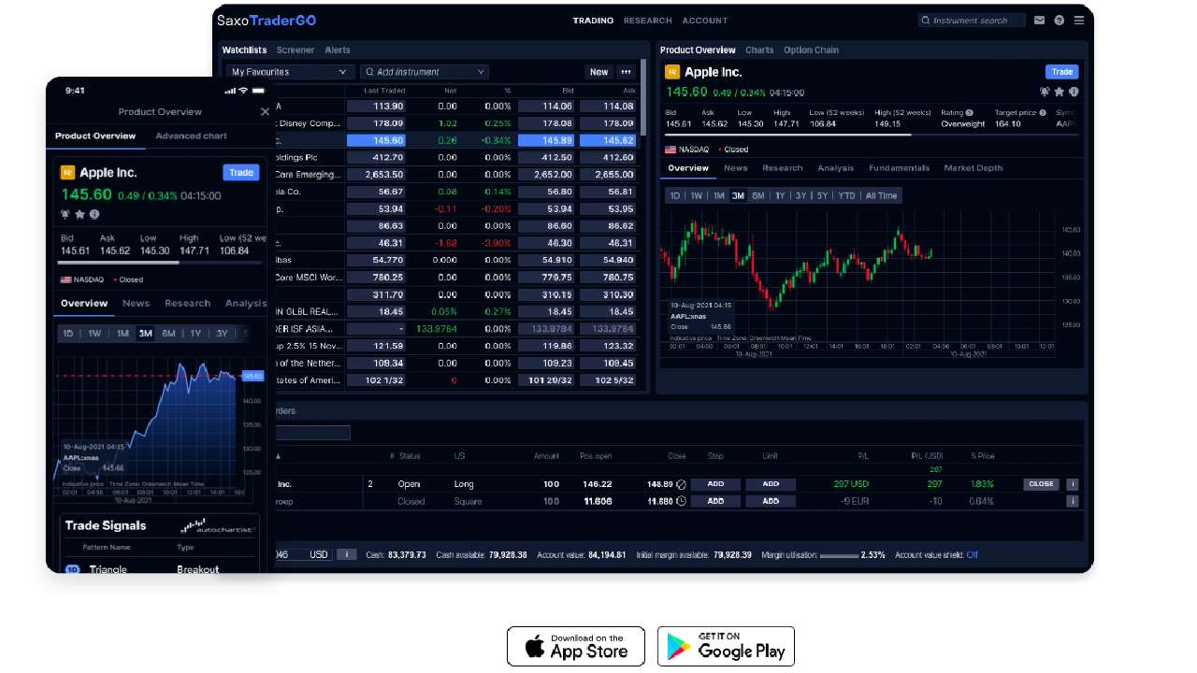Open the Fundamentals tab
Image resolution: width=1197 pixels, height=673 pixels.
point(899,168)
